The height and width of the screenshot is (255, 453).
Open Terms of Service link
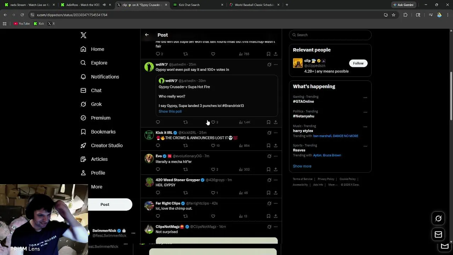pos(303,179)
